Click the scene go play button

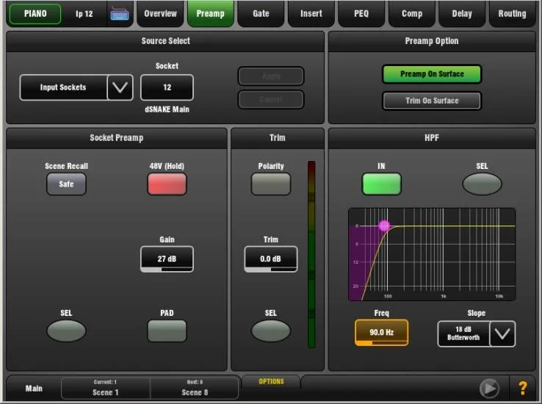489,388
